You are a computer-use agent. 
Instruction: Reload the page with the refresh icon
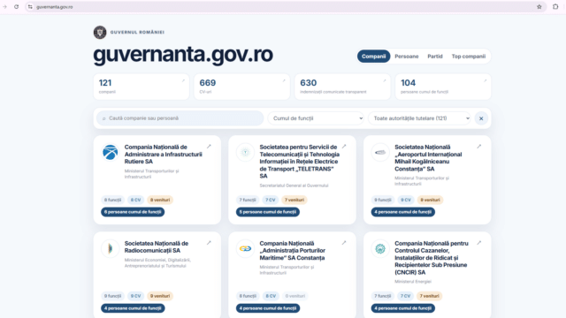(16, 7)
